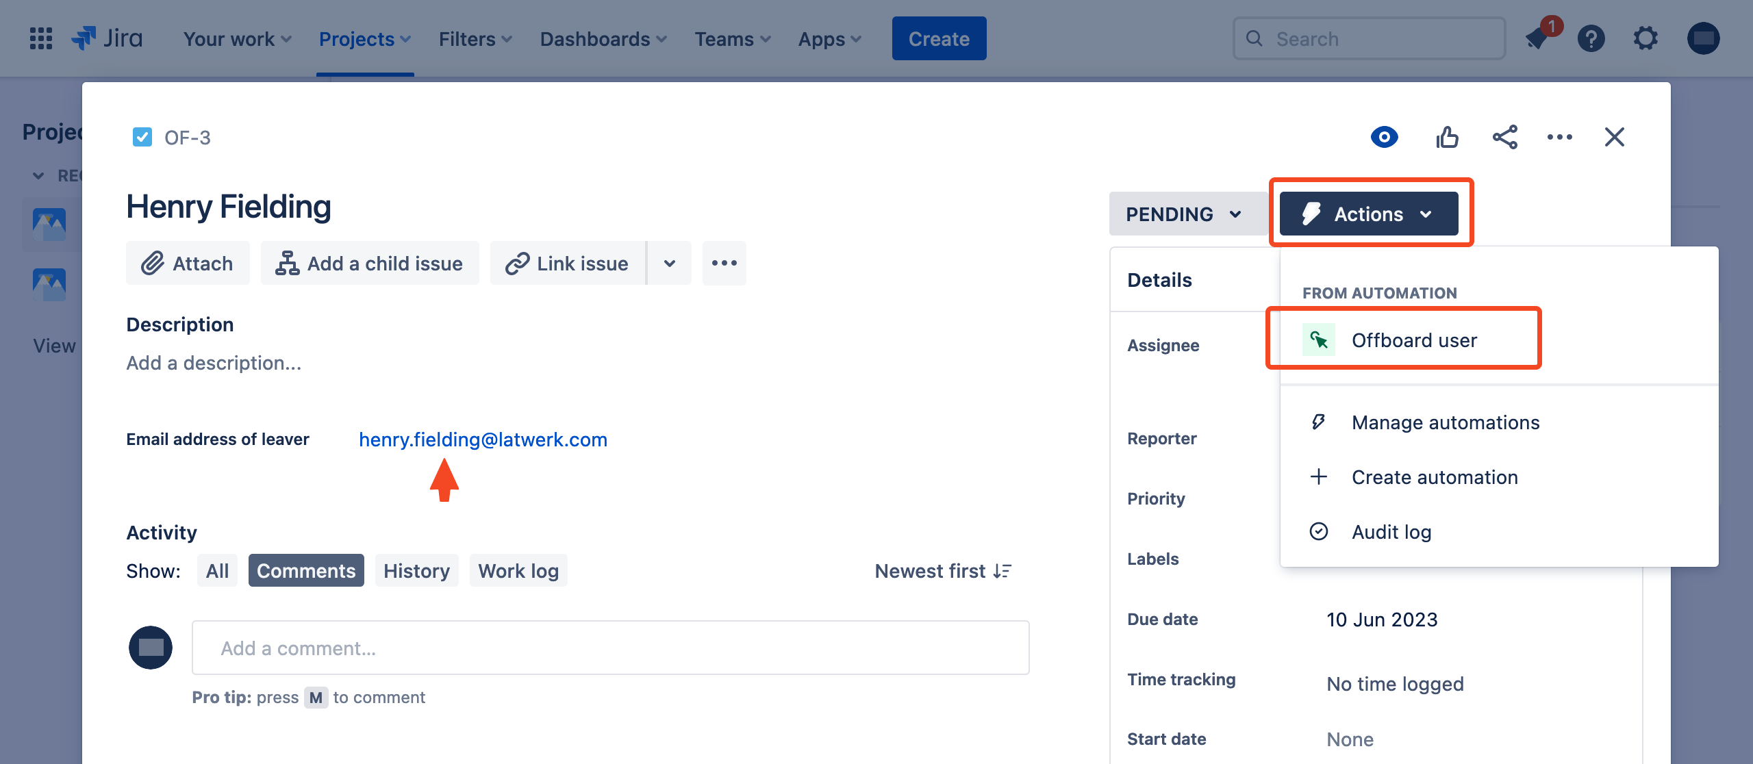Open the user profile avatar in top bar
Screen dimensions: 1753x764
click(1703, 38)
